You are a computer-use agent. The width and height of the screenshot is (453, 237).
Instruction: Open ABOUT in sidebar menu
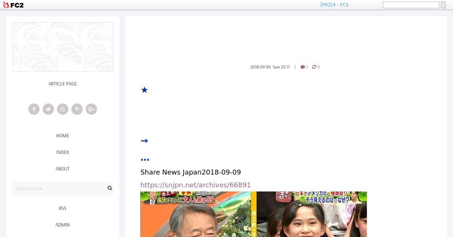click(x=63, y=169)
